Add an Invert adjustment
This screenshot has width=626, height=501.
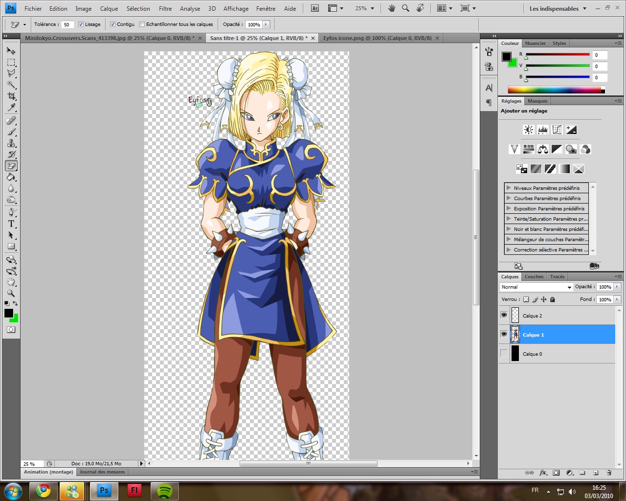pos(522,169)
